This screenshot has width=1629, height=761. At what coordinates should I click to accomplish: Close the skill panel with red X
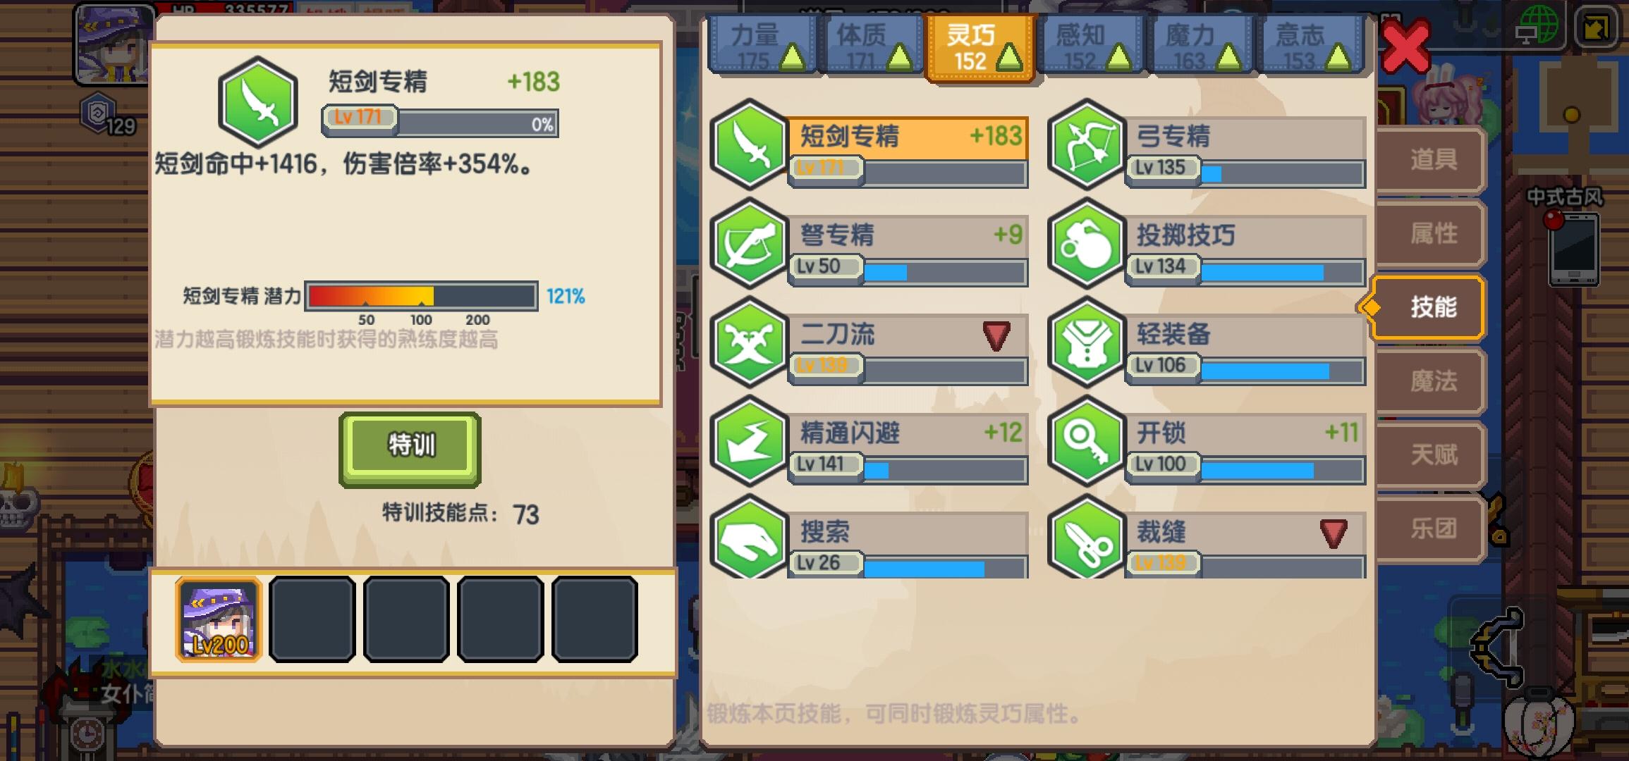(1405, 47)
